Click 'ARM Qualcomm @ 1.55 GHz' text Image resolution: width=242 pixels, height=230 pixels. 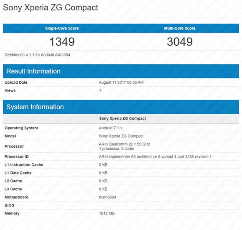point(125,144)
